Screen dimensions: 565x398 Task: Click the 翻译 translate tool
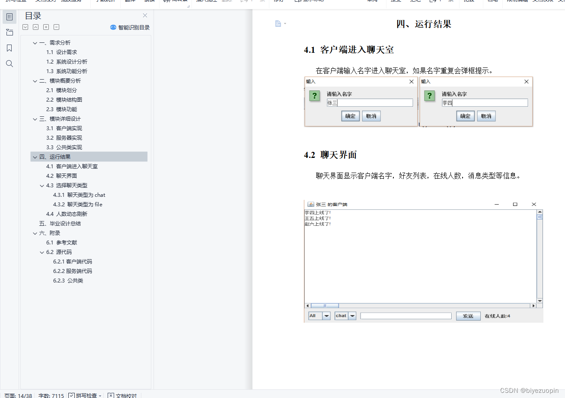[131, 2]
